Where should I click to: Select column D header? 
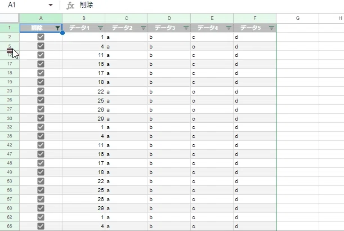[169, 18]
